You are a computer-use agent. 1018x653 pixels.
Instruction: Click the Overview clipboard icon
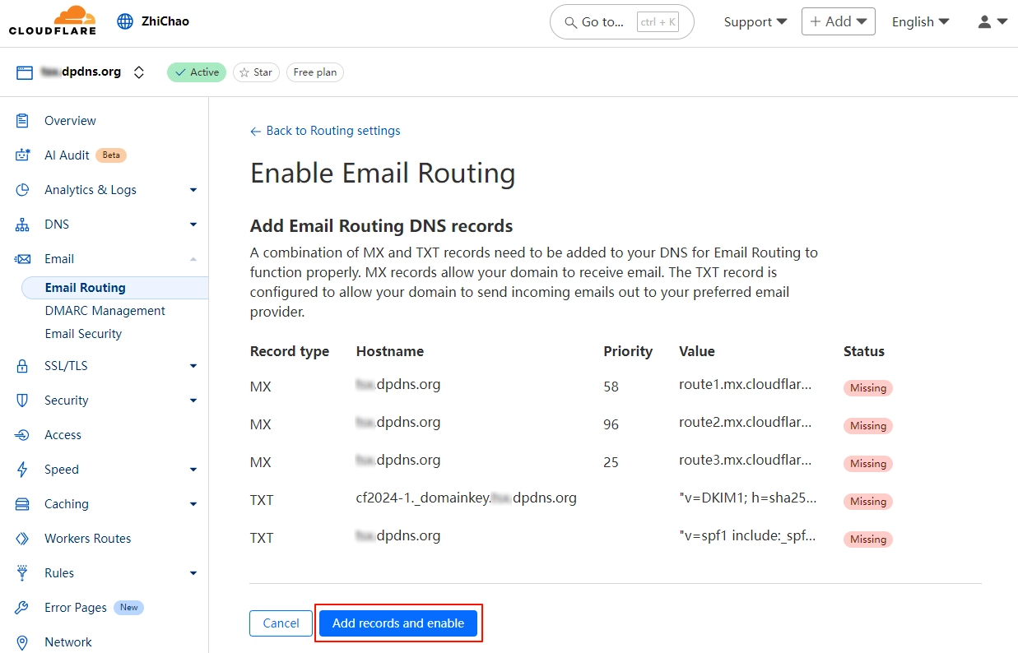pos(23,121)
